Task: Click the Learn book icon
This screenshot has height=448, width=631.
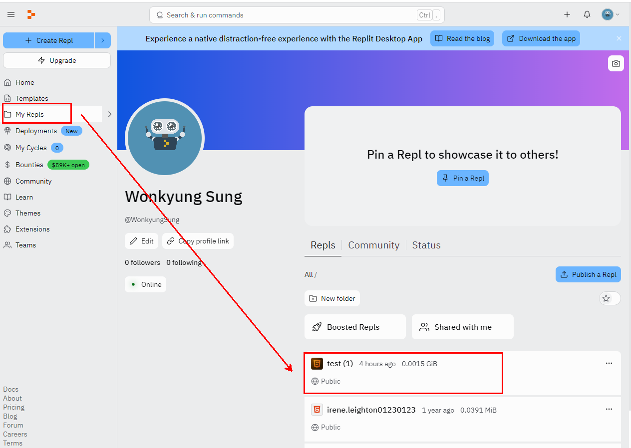Action: [7, 197]
